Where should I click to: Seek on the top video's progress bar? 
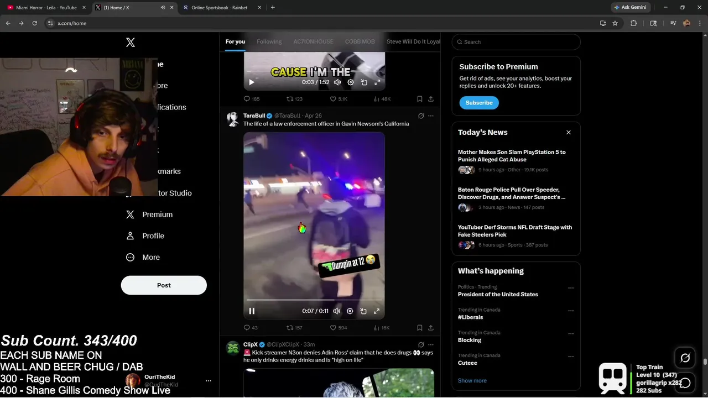(x=314, y=71)
